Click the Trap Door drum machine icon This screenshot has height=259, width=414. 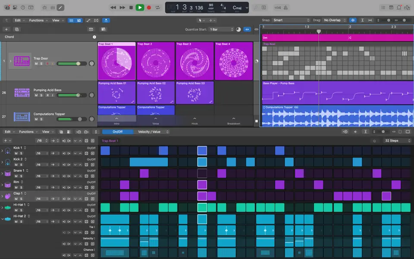pyautogui.click(x=22, y=61)
